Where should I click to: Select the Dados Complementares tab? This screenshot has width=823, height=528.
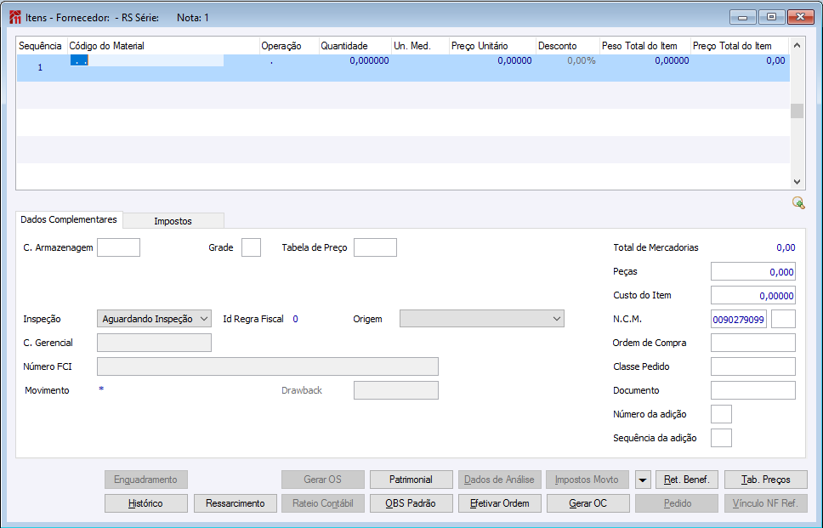pos(69,219)
